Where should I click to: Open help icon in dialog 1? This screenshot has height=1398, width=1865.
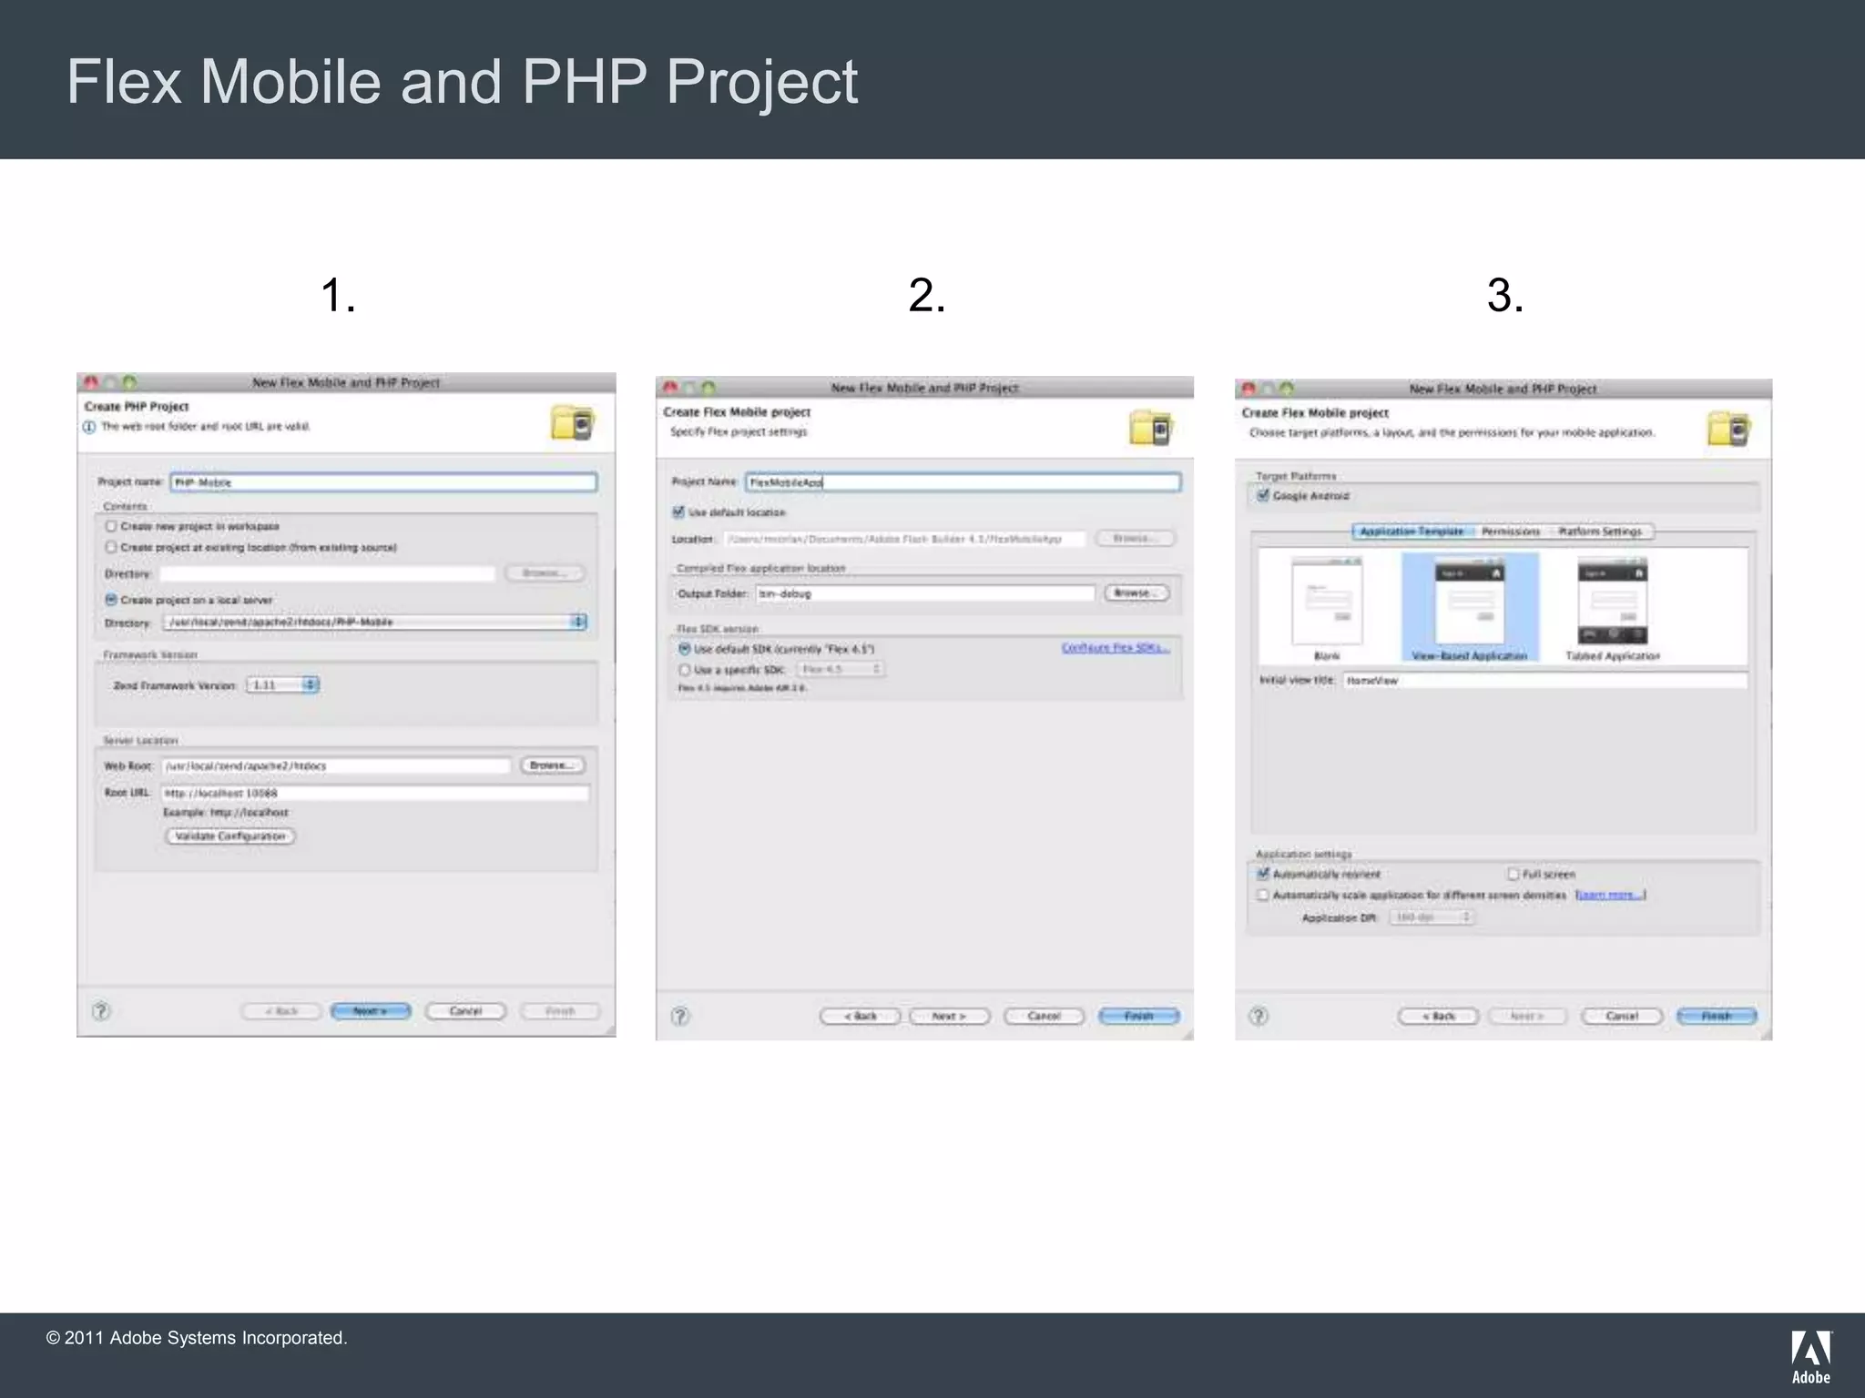point(101,1010)
